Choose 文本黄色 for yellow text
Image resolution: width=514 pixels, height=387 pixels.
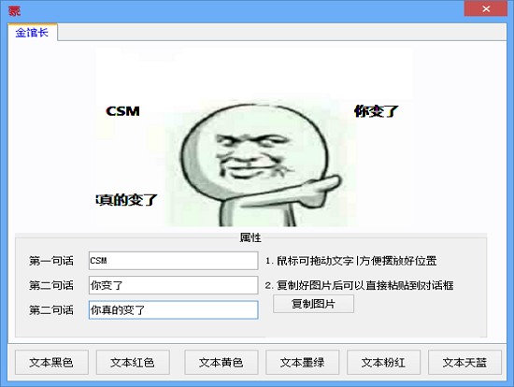221,362
